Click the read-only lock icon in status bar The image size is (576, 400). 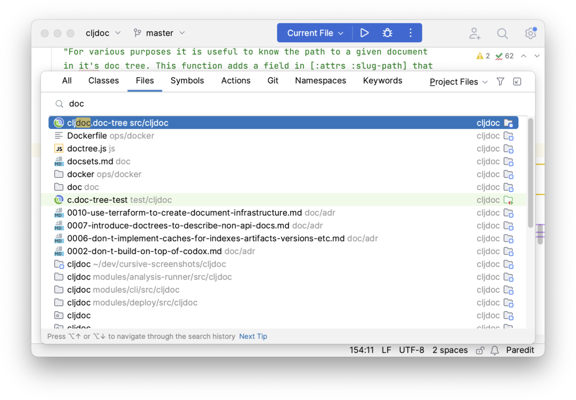coord(480,350)
